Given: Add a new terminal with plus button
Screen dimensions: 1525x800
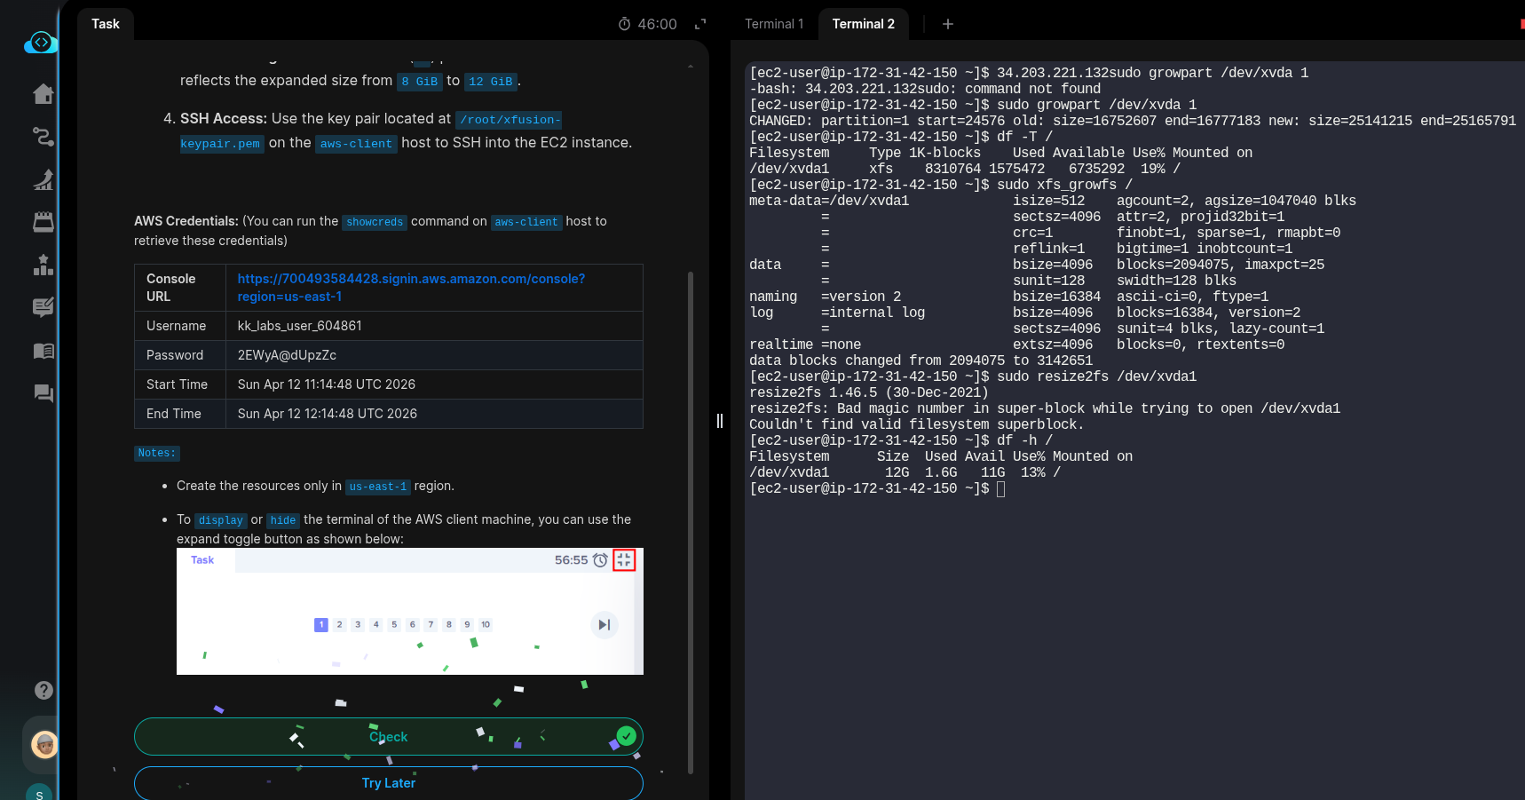Looking at the screenshot, I should pos(947,24).
